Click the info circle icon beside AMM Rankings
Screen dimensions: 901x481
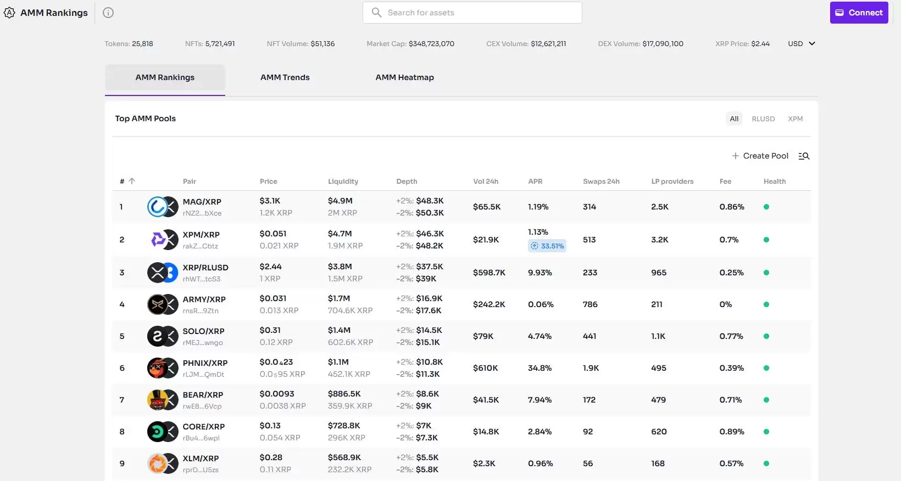[108, 13]
